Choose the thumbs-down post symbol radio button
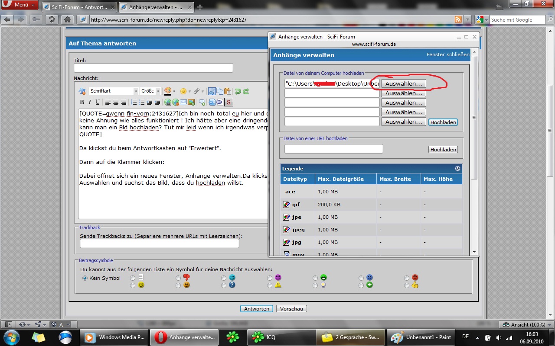Screen dimensions: 555x346 pyautogui.click(x=179, y=278)
